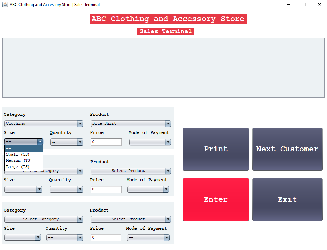327x250 pixels.
Task: Open the Clothing category dropdown
Action: click(x=44, y=124)
